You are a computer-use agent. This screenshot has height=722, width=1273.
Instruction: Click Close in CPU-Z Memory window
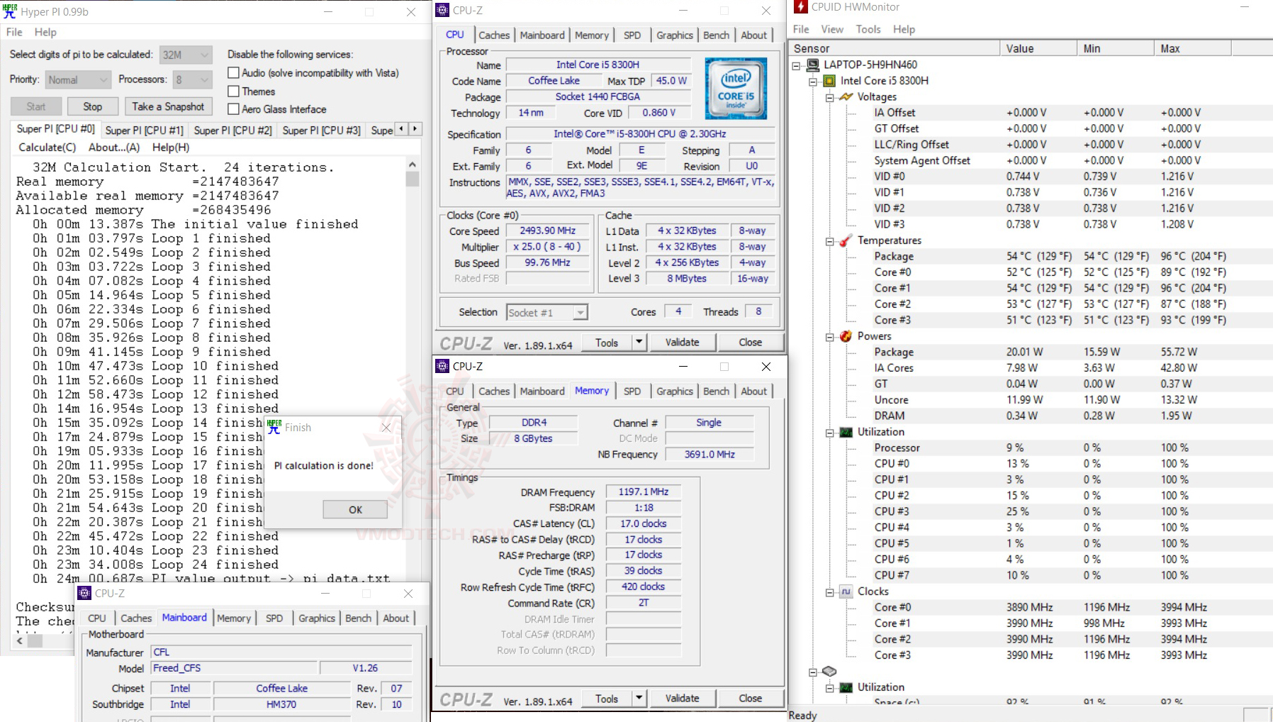[750, 698]
